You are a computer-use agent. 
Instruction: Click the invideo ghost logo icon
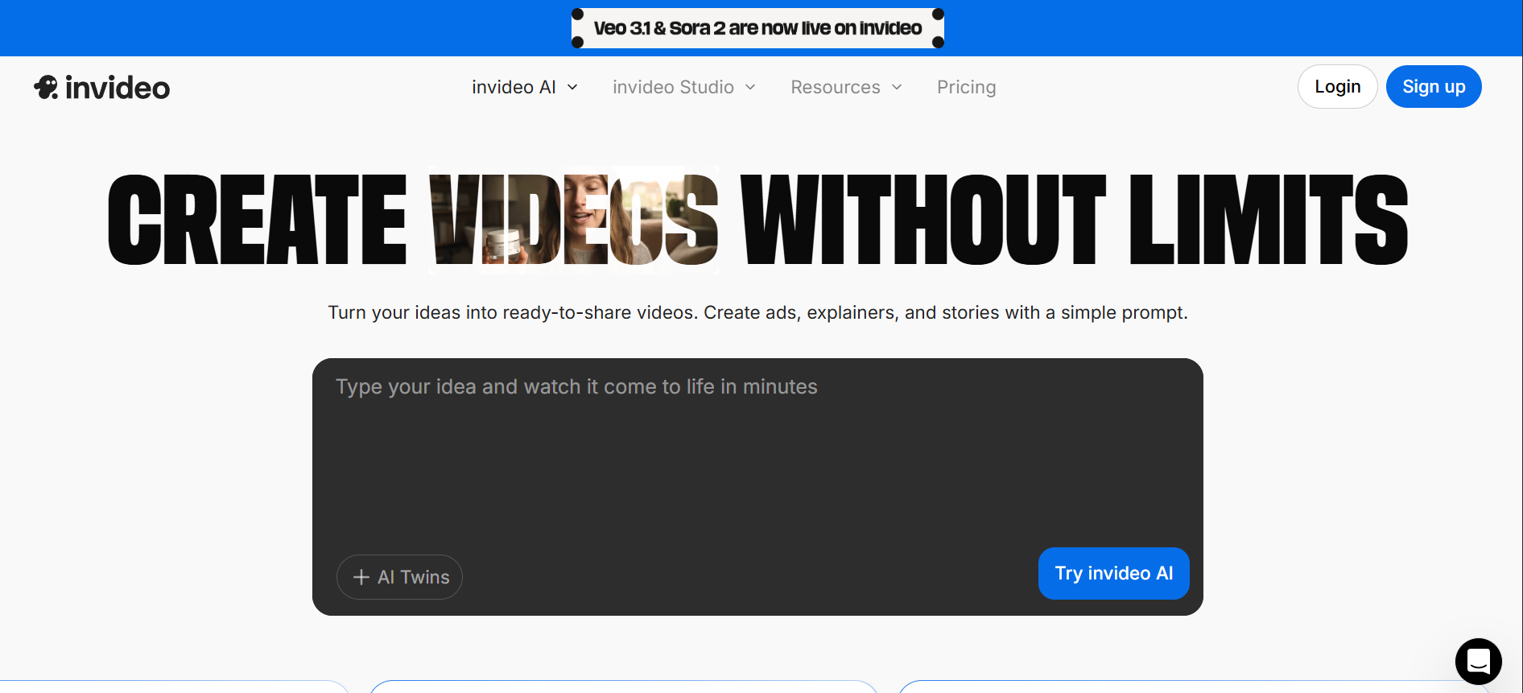(x=46, y=87)
